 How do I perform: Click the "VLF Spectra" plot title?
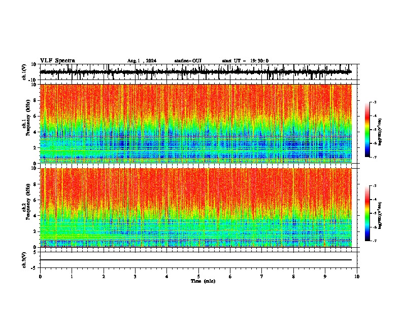pyautogui.click(x=57, y=60)
